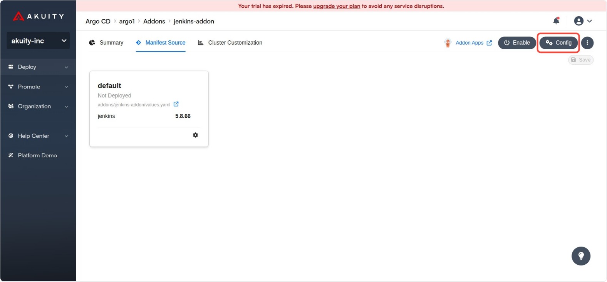Click the Not Deployed status text
The image size is (607, 282).
tap(114, 96)
